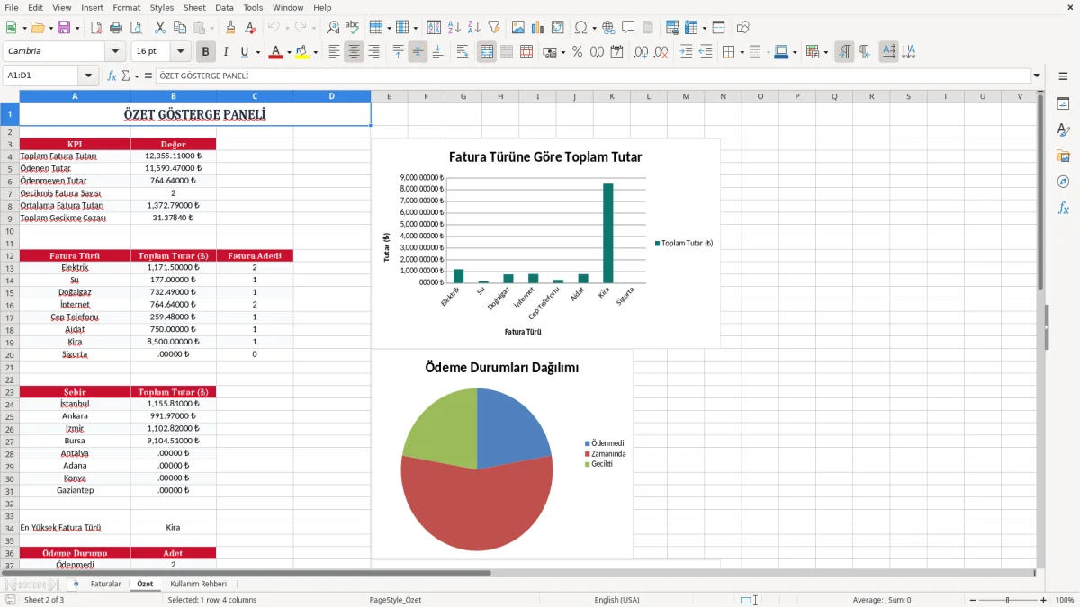1080x607 pixels.
Task: Switch to the Faturalar sheet tab
Action: coord(106,584)
